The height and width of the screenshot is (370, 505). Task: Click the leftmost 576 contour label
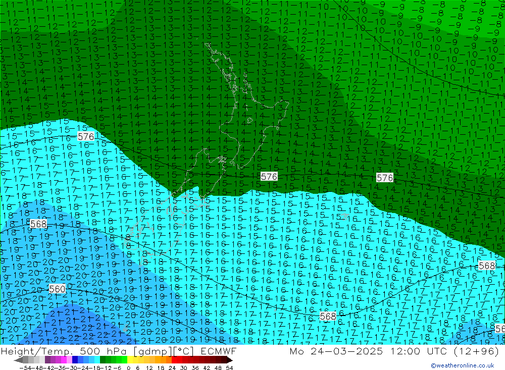pyautogui.click(x=86, y=136)
